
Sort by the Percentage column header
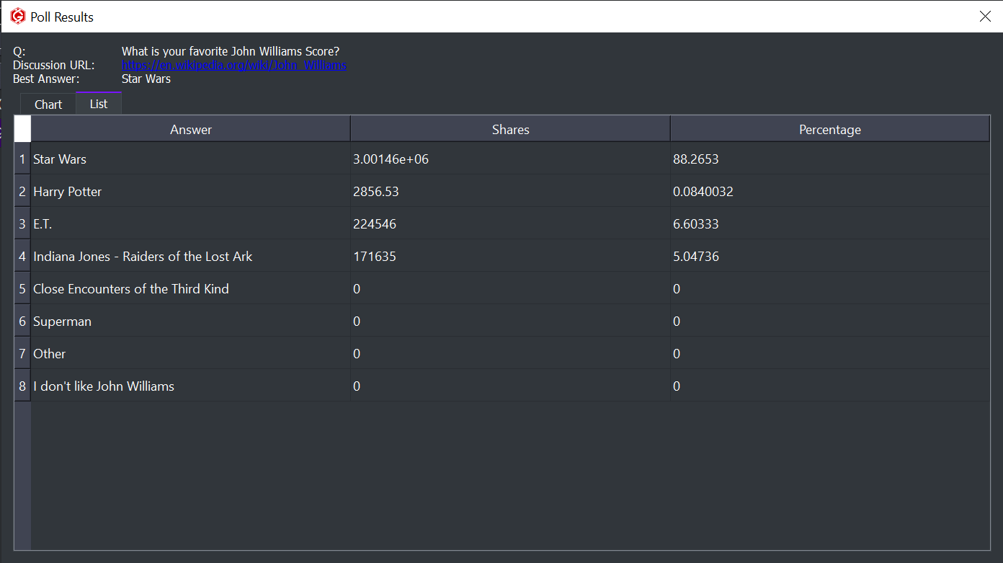click(x=830, y=130)
